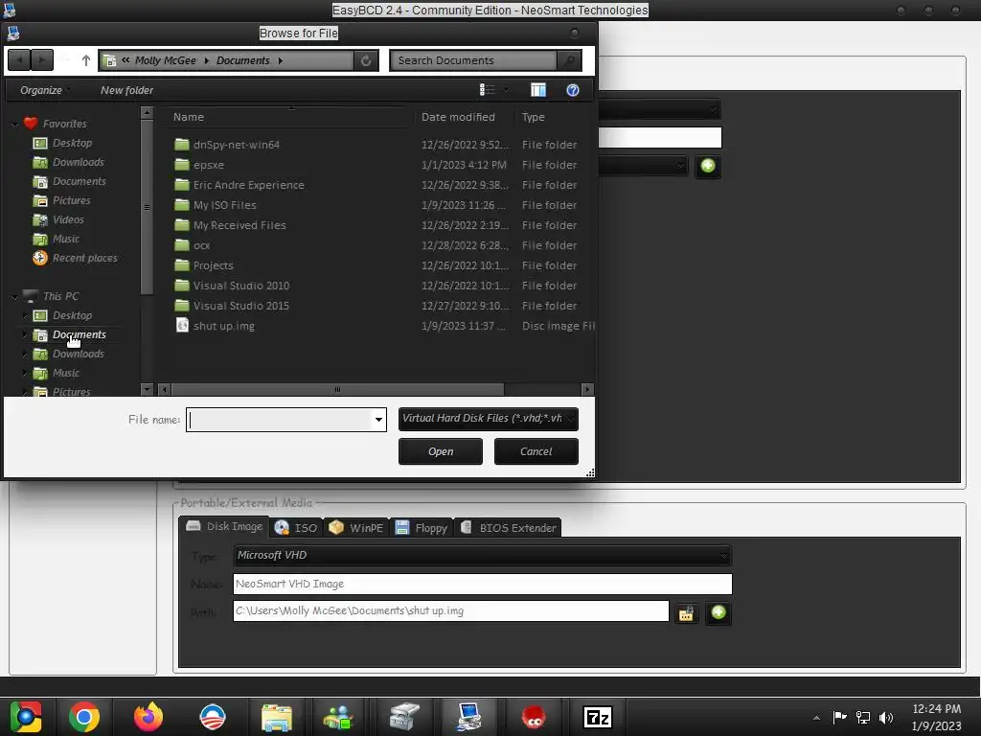Screen dimensions: 981x736
Task: Open Virtual Hard Disk Files type filter
Action: (x=488, y=419)
